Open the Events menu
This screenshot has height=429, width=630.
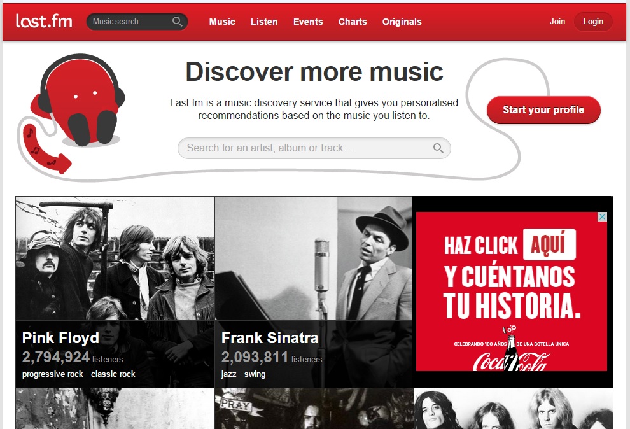[x=308, y=22]
